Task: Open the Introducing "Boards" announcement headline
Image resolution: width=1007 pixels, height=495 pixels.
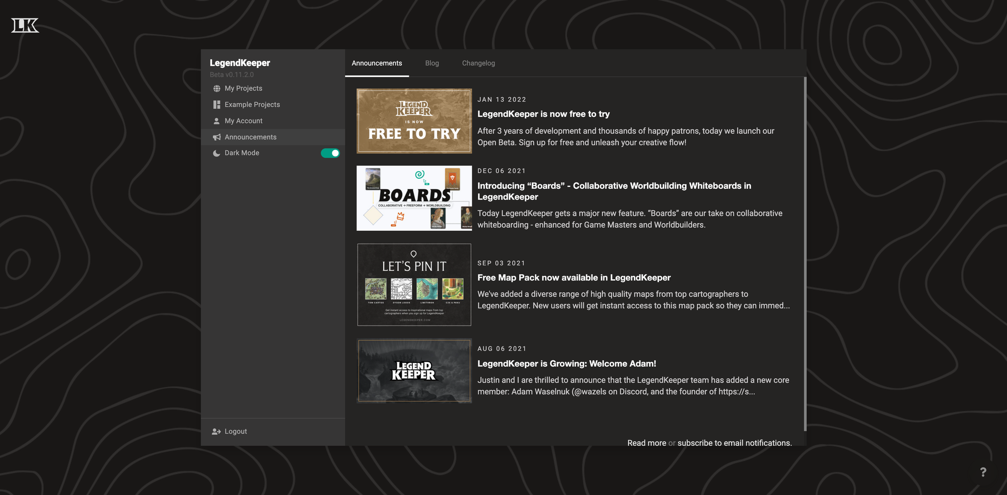Action: pyautogui.click(x=614, y=191)
